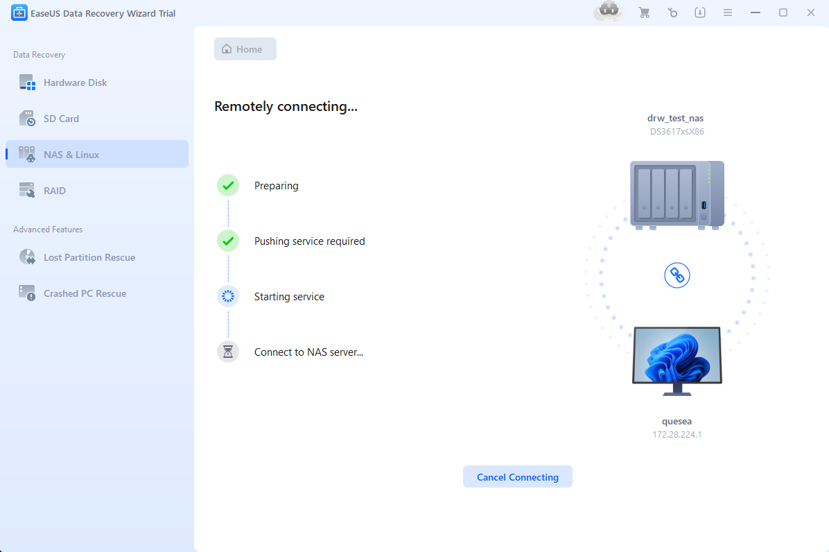Image resolution: width=829 pixels, height=552 pixels.
Task: Click 'Pushing service required' step label
Action: pos(309,241)
